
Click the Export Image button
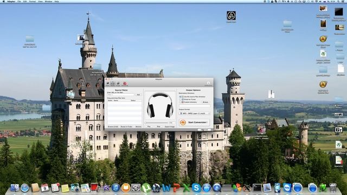pyautogui.click(x=170, y=126)
